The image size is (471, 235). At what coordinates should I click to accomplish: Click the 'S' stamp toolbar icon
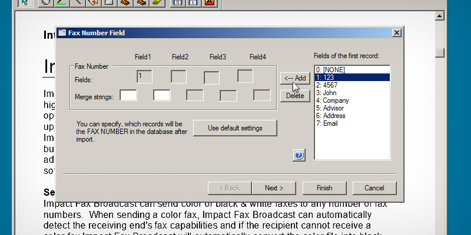point(178,3)
